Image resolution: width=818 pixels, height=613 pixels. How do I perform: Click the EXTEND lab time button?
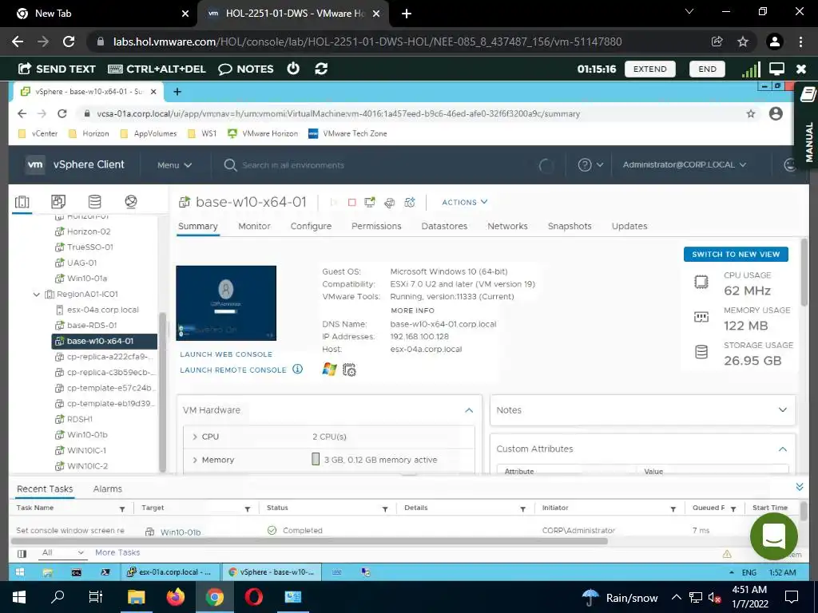pos(649,69)
